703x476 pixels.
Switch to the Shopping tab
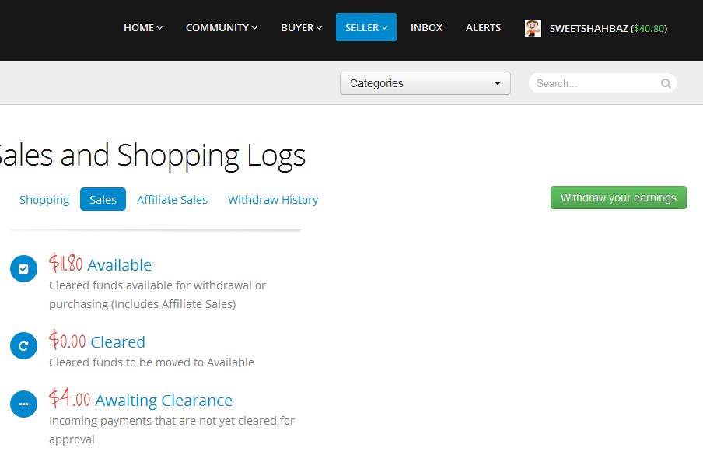pos(44,200)
